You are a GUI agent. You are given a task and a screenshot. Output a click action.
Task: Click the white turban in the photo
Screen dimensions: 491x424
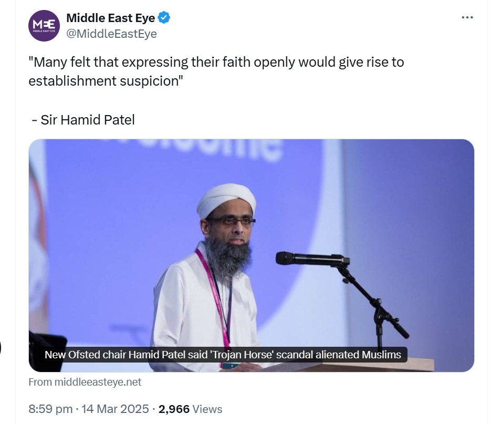click(x=226, y=199)
